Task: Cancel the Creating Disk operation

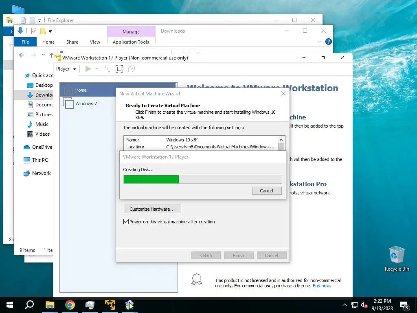Action: 267,191
